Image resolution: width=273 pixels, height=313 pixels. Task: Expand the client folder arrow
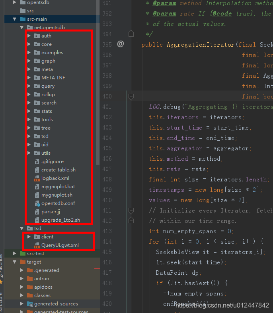29,237
